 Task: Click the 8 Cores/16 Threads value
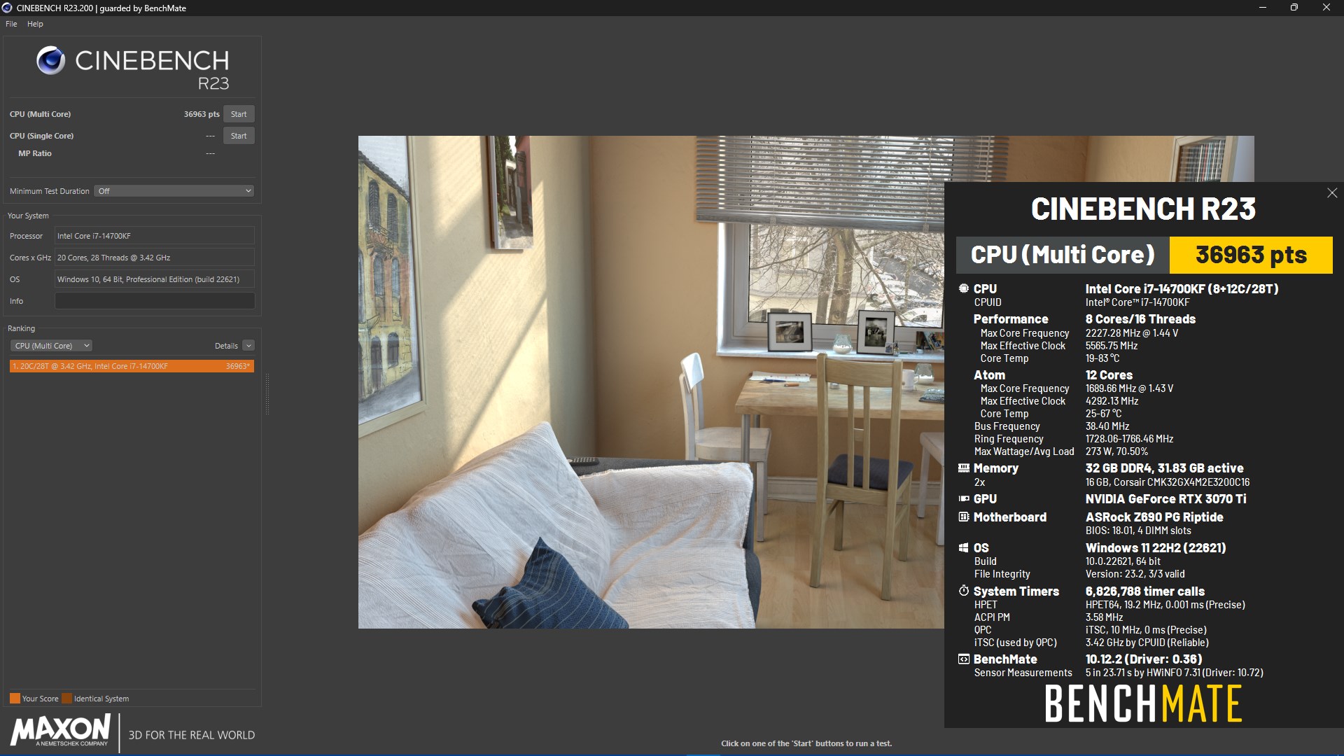1140,319
